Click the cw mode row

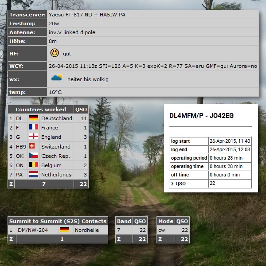166,230
